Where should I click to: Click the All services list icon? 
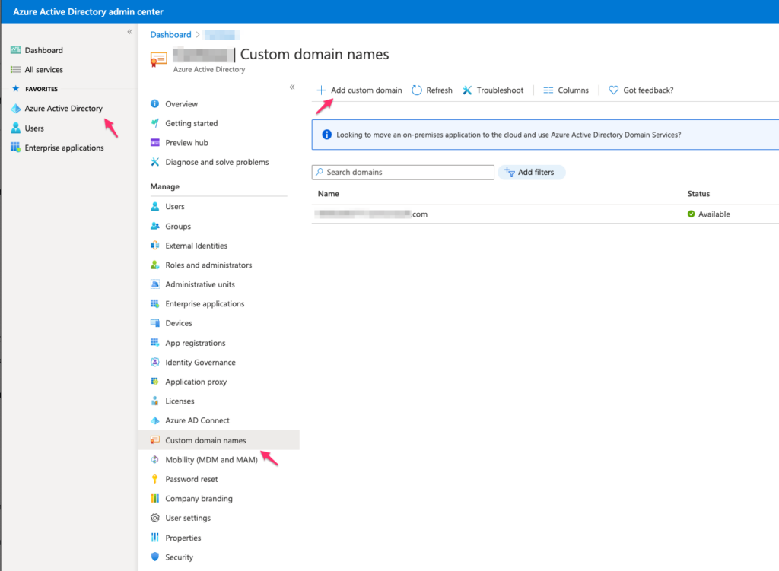click(x=15, y=69)
